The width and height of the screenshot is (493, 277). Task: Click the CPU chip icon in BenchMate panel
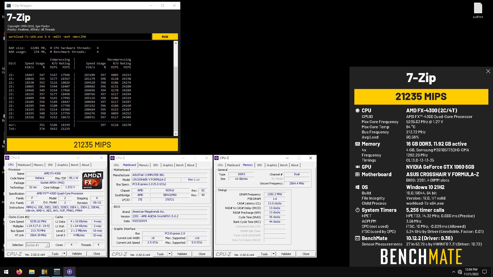click(357, 111)
